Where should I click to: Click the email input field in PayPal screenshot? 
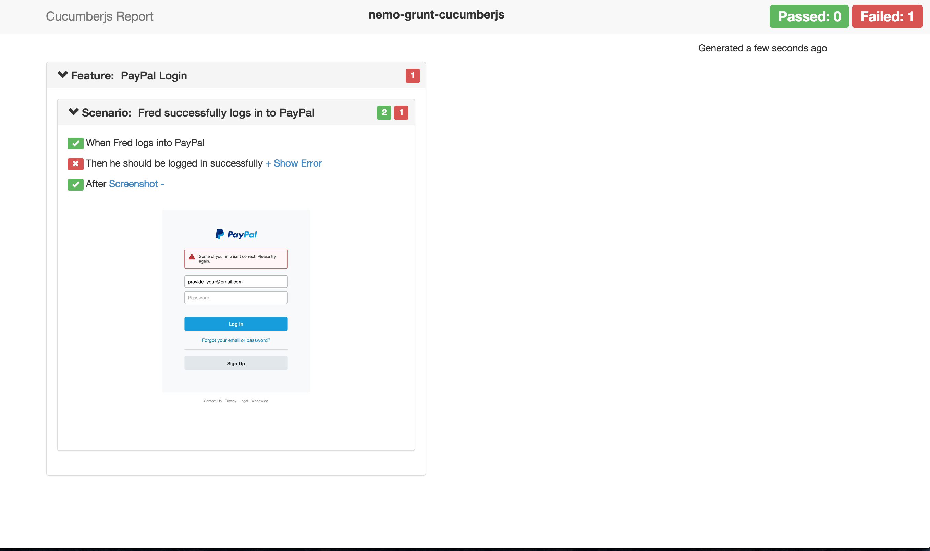coord(236,281)
